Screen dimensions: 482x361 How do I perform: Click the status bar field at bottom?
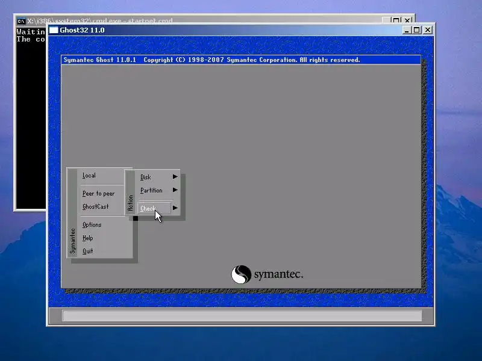pos(242,315)
